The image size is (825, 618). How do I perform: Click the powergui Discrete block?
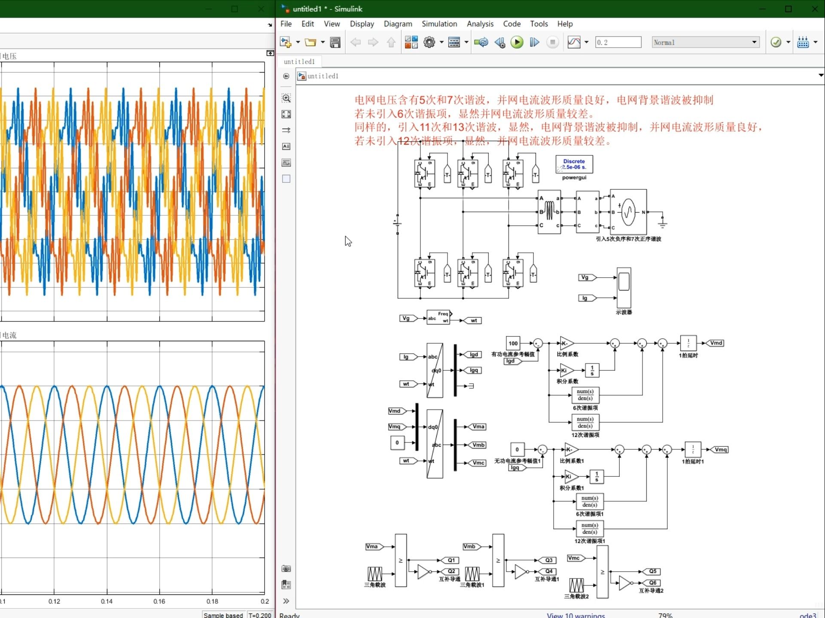click(x=574, y=165)
